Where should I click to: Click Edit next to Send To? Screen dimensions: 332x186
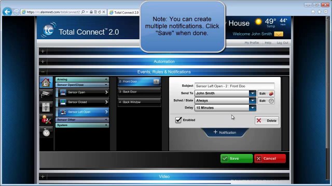pyautogui.click(x=266, y=94)
